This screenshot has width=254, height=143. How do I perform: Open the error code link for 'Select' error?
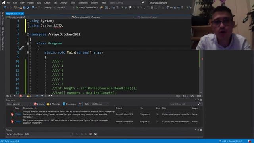click(x=18, y=114)
